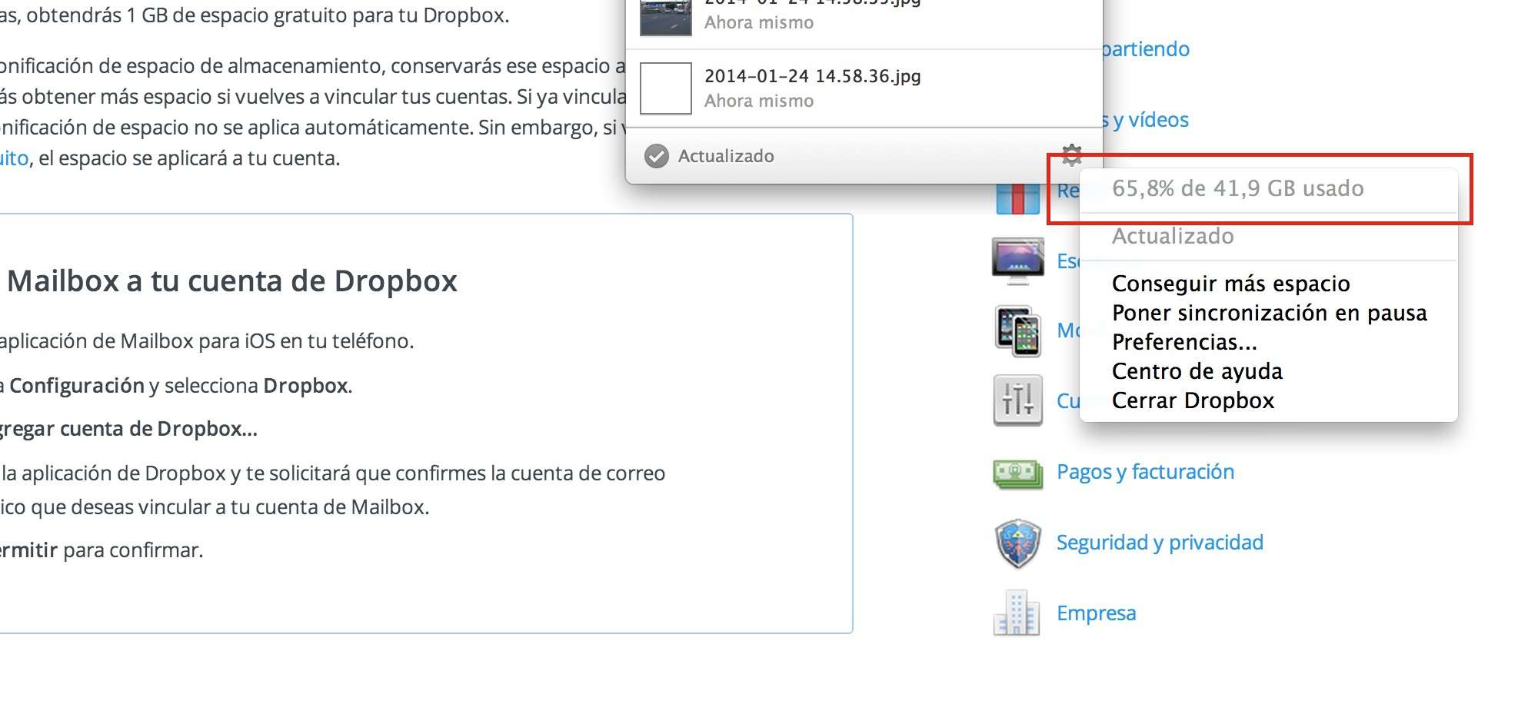Click the partially hidden 'partiendo' link
Viewport: 1538px width, 714px height.
pyautogui.click(x=1146, y=49)
